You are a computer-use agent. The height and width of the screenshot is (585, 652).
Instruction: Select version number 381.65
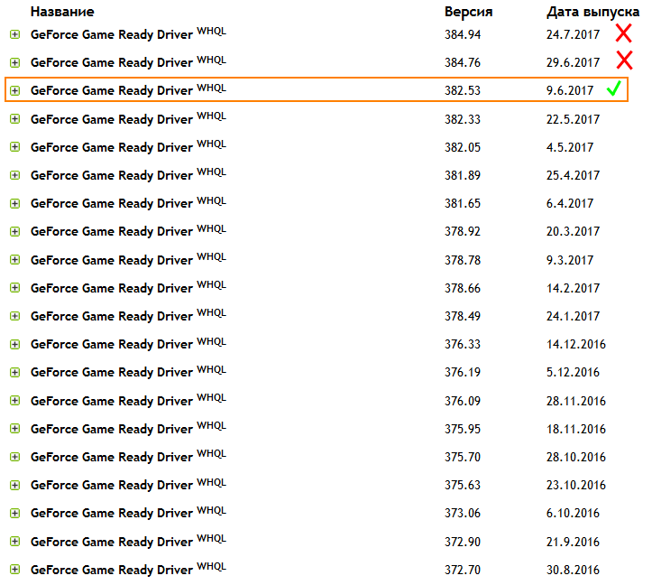point(463,204)
